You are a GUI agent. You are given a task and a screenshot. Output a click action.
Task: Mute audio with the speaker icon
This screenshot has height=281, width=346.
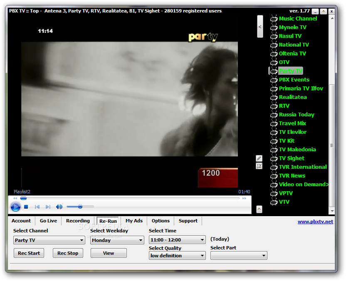[x=59, y=207]
